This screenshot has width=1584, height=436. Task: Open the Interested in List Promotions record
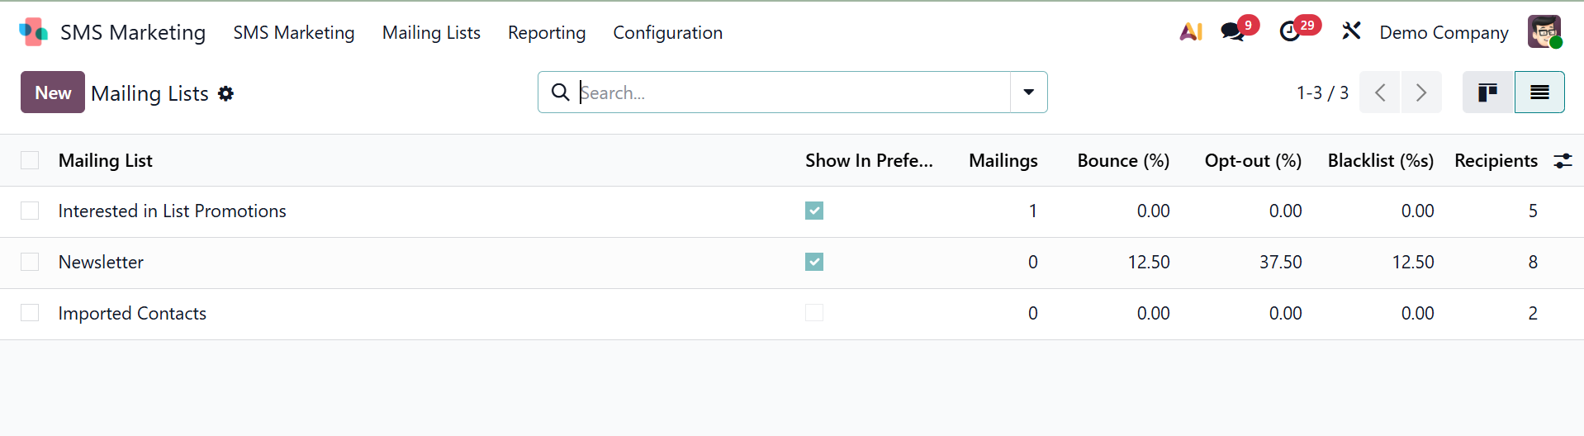[x=172, y=211]
